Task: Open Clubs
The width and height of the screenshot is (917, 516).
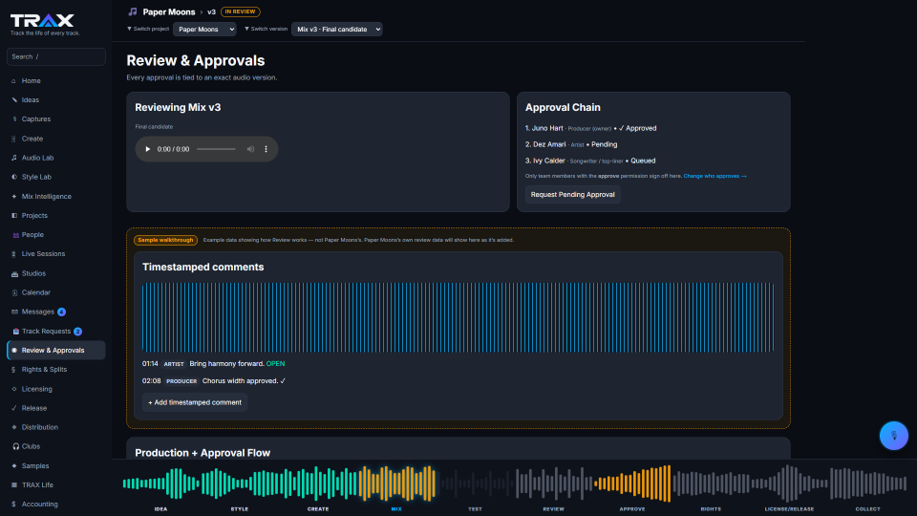Action: point(31,446)
